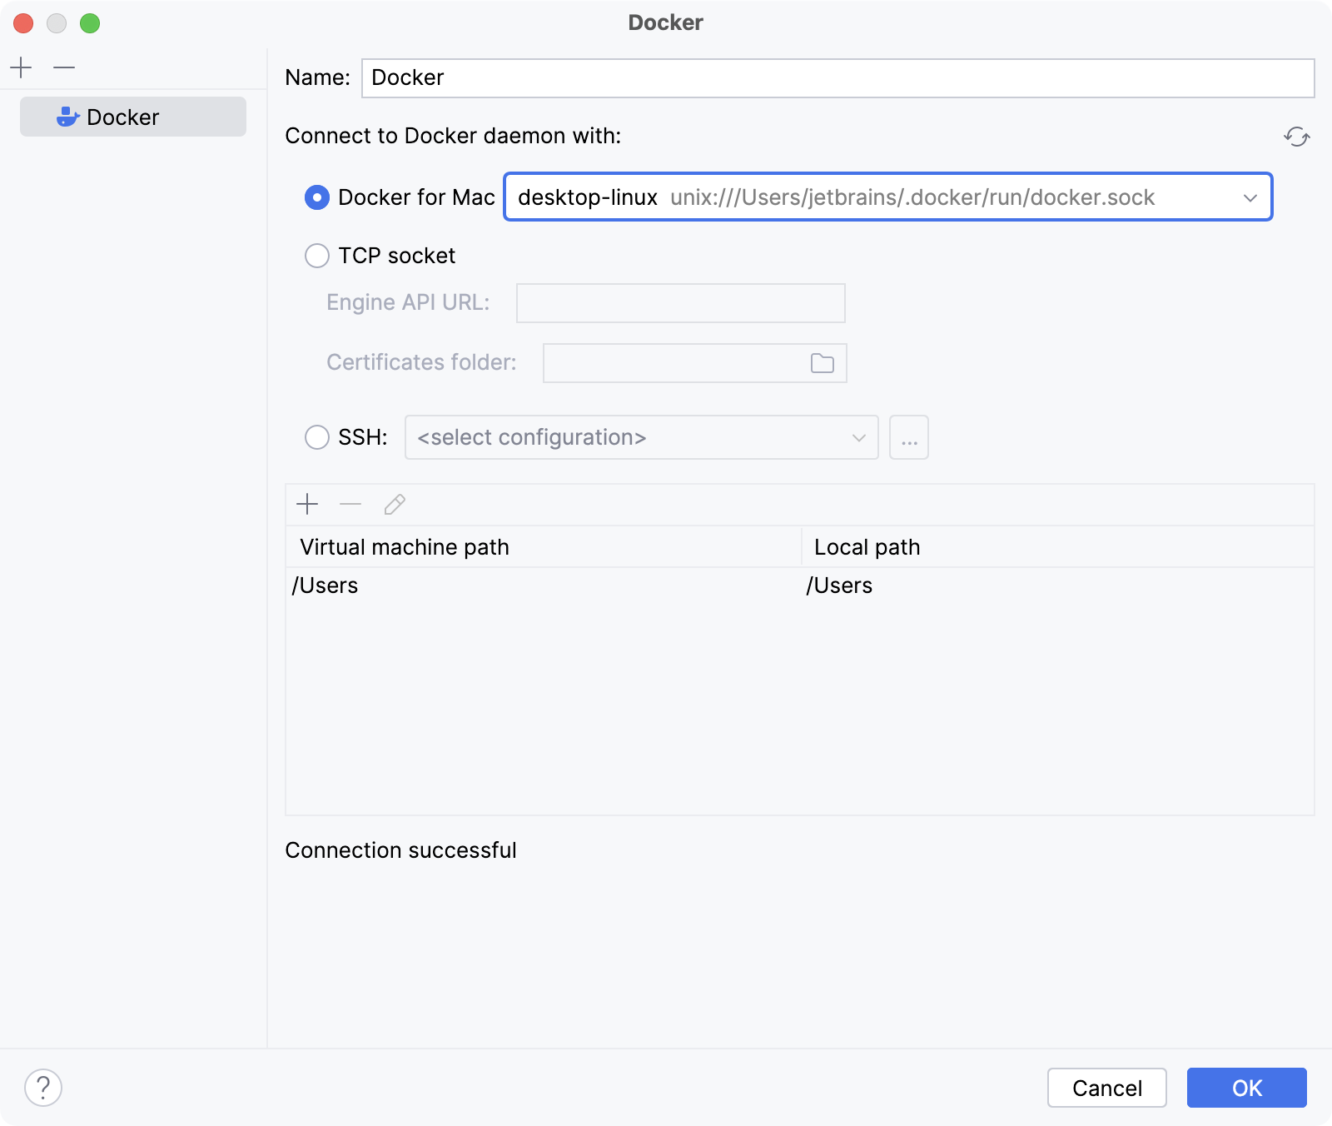Remove the selected Docker configuration
Screen dimensions: 1332x1126
[x=64, y=67]
